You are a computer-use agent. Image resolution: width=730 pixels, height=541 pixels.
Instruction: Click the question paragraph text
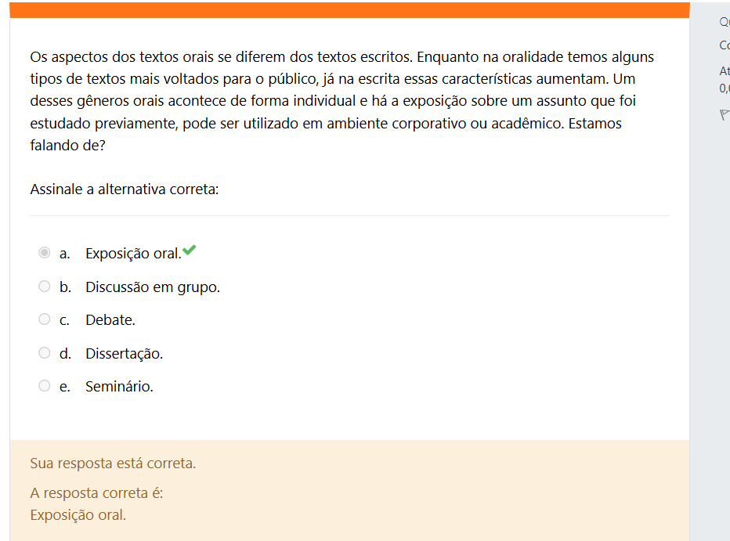click(x=342, y=101)
